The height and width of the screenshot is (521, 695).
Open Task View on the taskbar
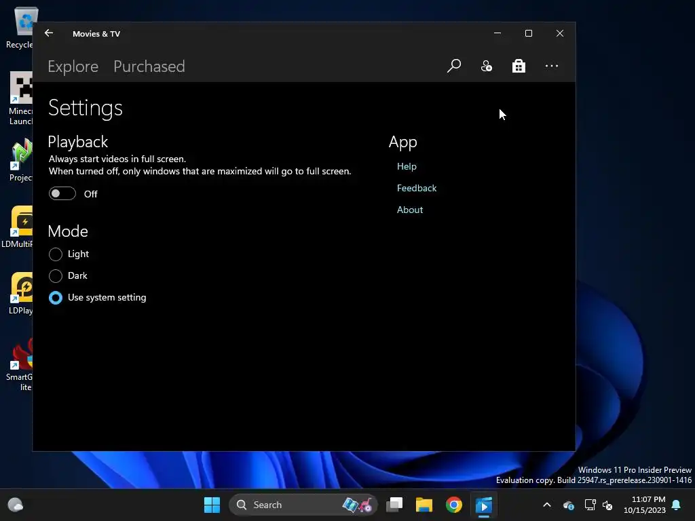394,505
